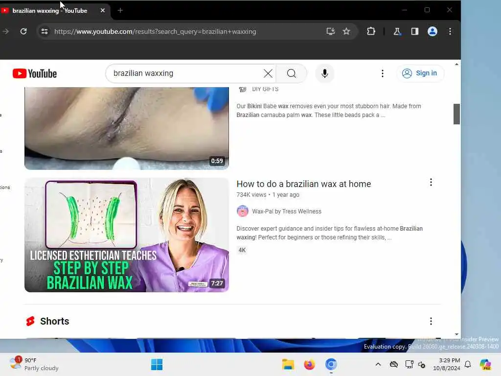Click the 7:27 duration badge
501x376 pixels.
coord(217,283)
